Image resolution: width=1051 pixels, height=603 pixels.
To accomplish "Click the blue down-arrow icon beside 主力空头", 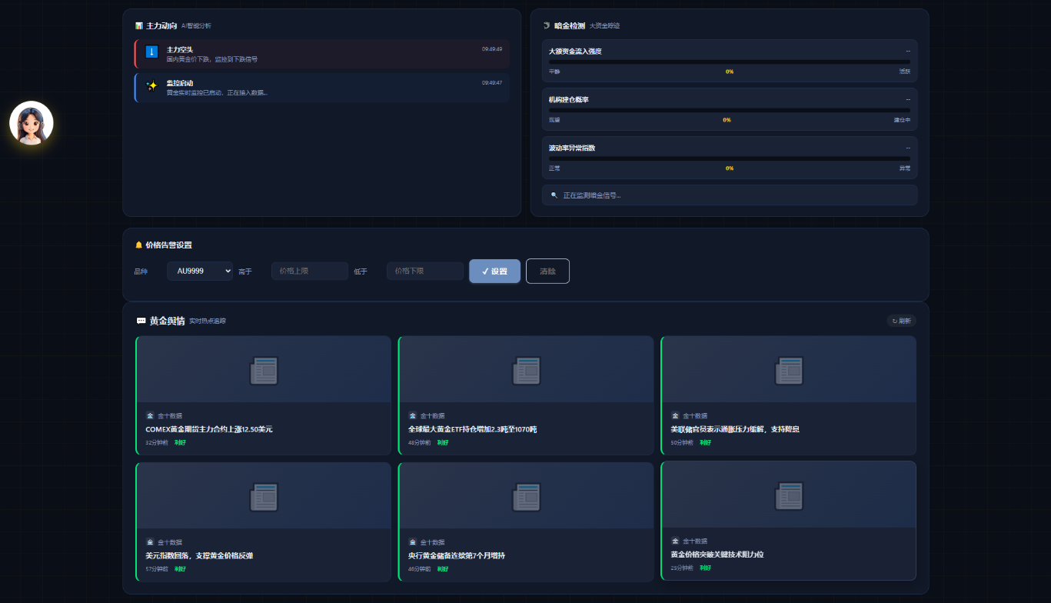I will coord(151,52).
